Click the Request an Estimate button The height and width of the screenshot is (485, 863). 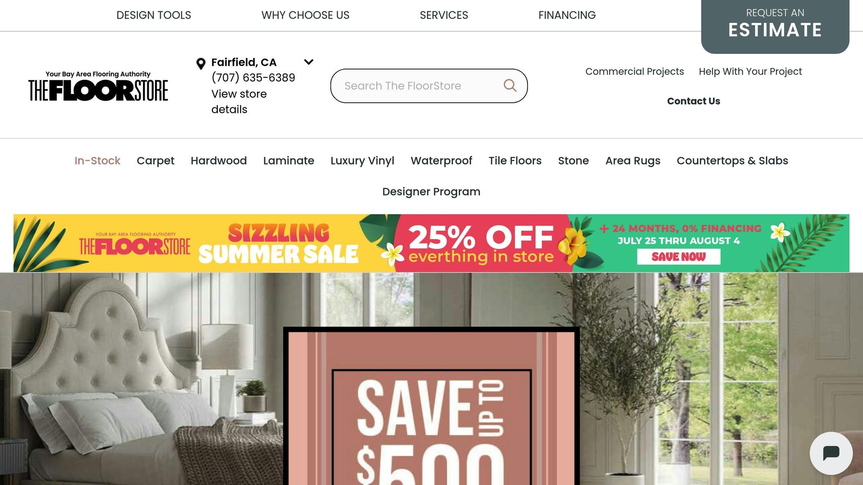coord(775,26)
